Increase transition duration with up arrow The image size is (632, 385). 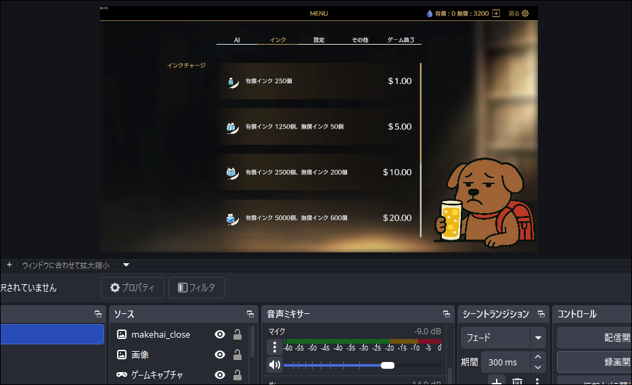(x=538, y=357)
